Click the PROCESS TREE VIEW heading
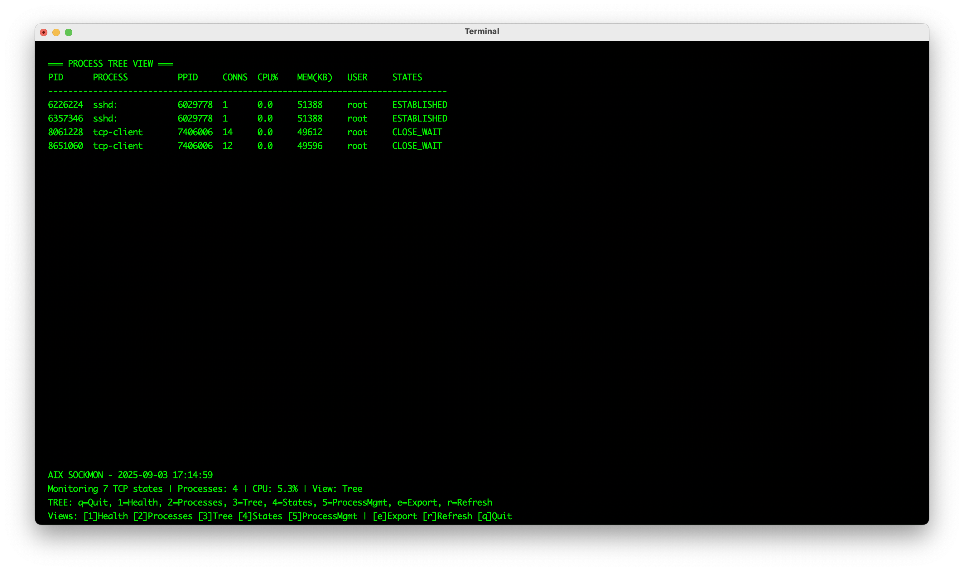The width and height of the screenshot is (964, 571). pyautogui.click(x=110, y=64)
